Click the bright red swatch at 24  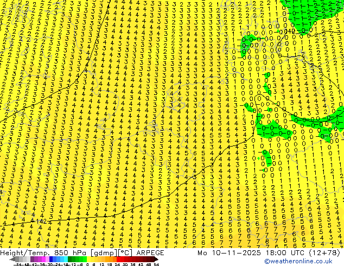click(118, 259)
